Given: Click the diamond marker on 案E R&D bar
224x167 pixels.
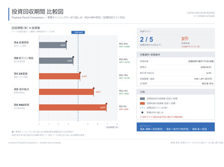Looking at the screenshot, I should point(106,104).
